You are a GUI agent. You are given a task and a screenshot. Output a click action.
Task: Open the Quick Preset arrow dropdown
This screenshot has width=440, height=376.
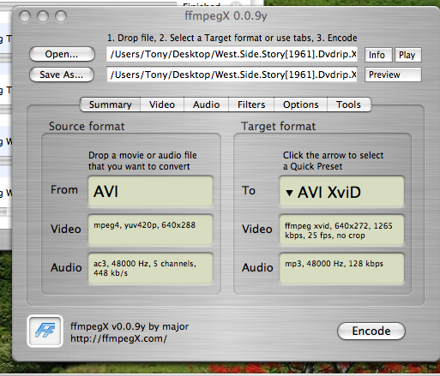click(289, 193)
